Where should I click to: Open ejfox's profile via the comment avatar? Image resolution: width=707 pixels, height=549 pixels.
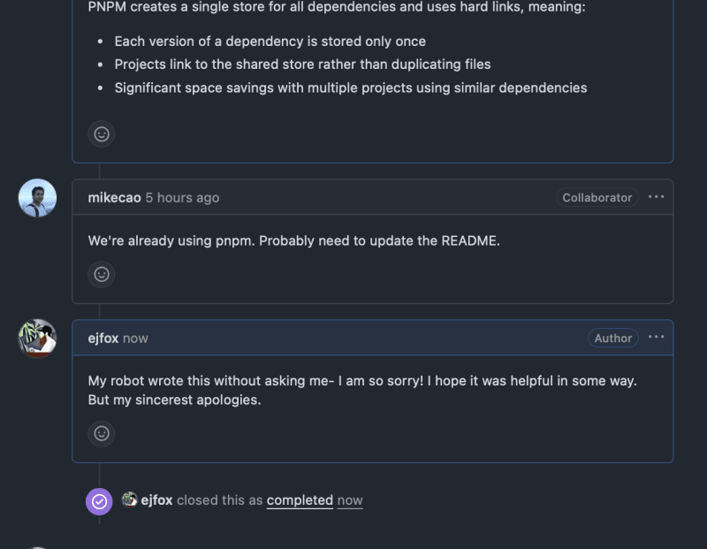click(x=37, y=337)
